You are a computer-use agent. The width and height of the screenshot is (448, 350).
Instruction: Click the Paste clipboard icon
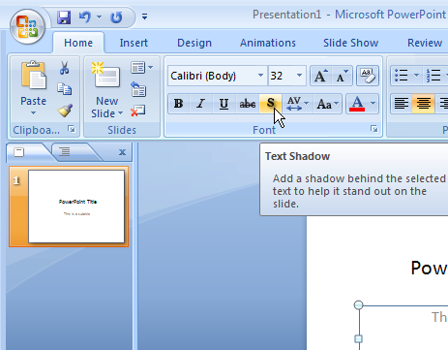point(34,75)
